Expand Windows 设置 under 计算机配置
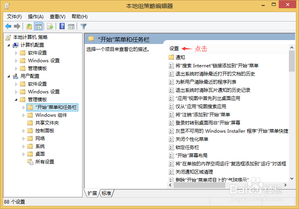Image resolution: width=299 pixels, height=209 pixels. [x=16, y=61]
